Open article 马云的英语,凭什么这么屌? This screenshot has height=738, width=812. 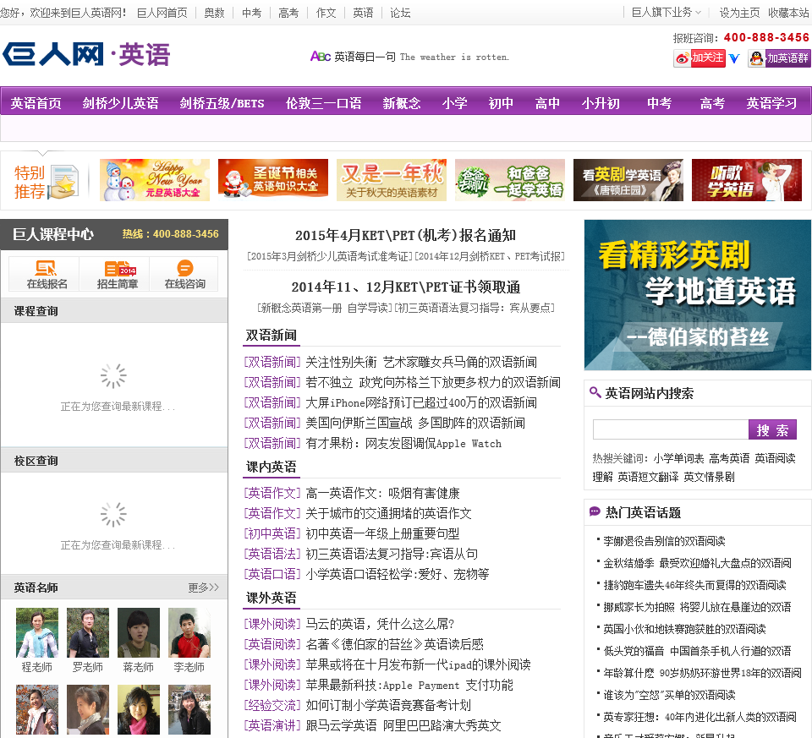coord(380,624)
